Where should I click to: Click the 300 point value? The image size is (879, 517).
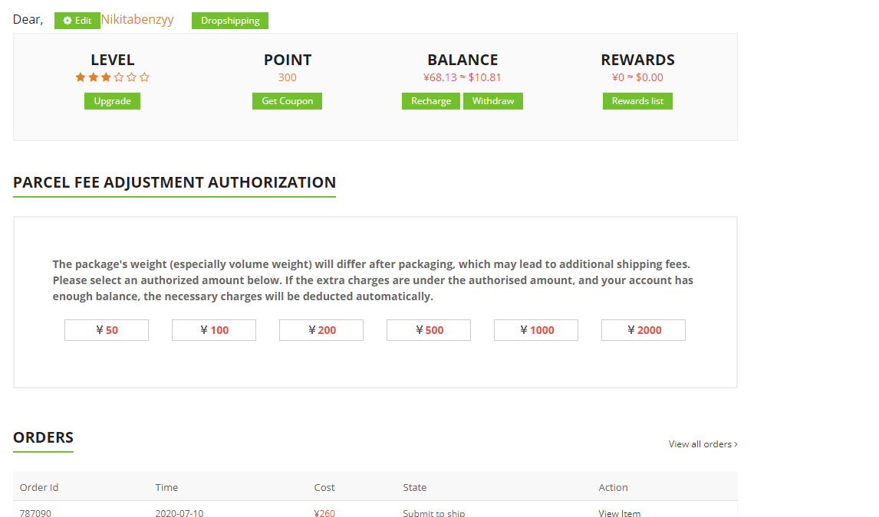pyautogui.click(x=287, y=78)
